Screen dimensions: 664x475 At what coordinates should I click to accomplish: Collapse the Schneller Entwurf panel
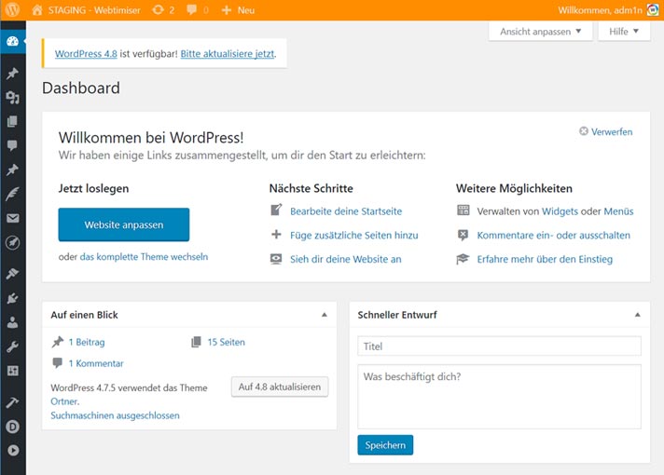(637, 315)
